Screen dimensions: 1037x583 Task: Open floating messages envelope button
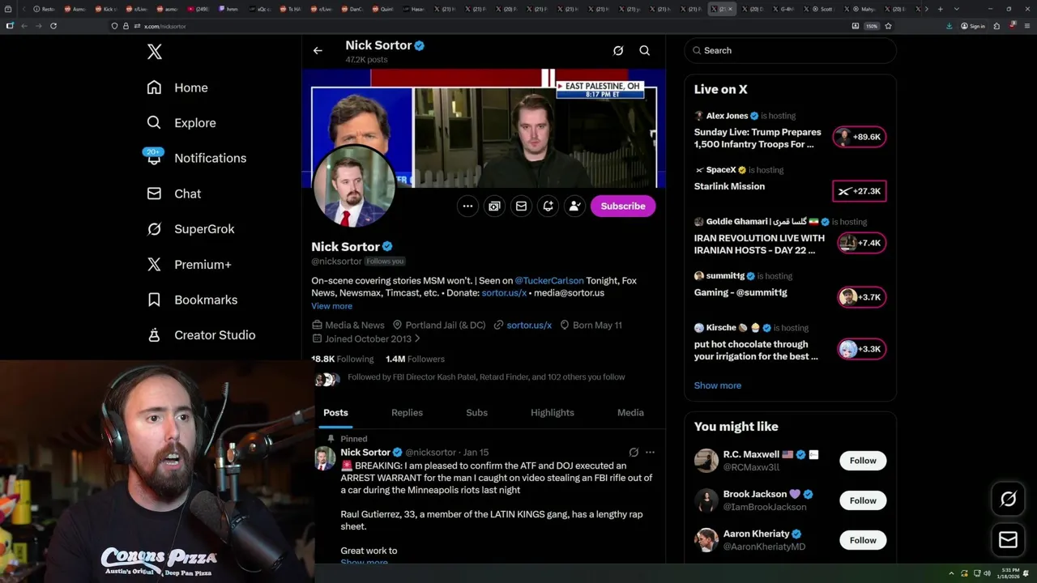point(1008,540)
